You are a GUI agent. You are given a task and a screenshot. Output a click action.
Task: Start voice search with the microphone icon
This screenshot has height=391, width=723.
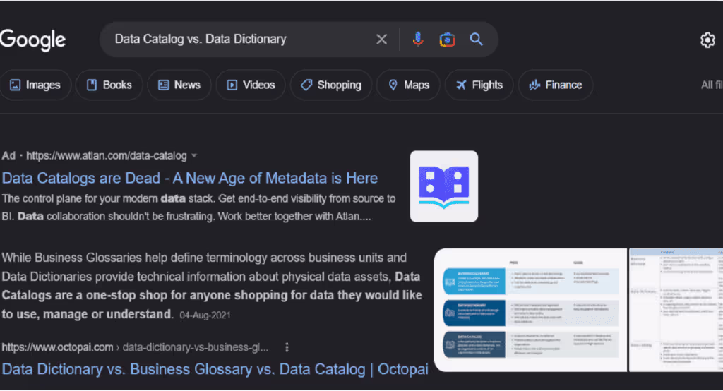[x=418, y=40]
